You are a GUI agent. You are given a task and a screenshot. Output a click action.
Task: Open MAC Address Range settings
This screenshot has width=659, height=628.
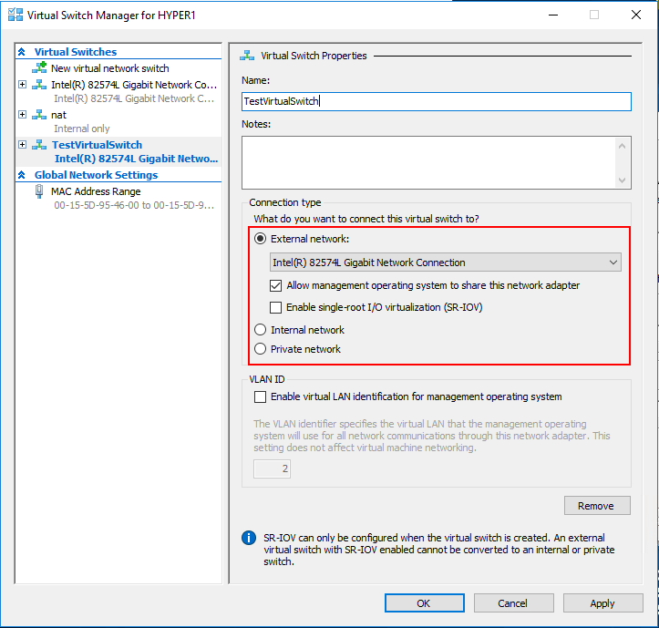(x=96, y=191)
